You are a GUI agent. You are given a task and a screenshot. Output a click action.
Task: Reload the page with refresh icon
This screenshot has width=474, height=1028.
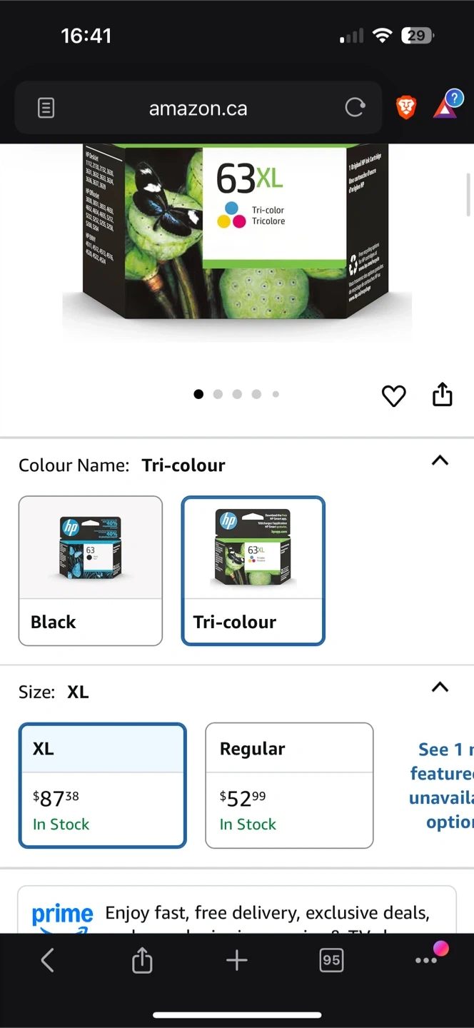pos(355,108)
